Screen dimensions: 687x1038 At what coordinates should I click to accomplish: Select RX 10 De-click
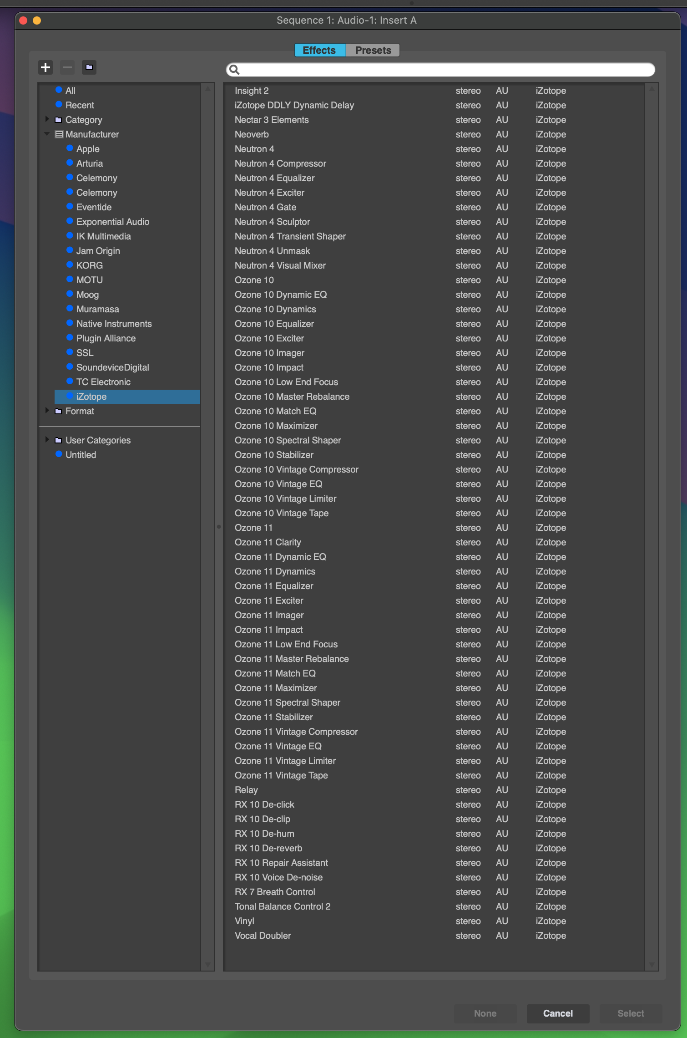click(264, 804)
